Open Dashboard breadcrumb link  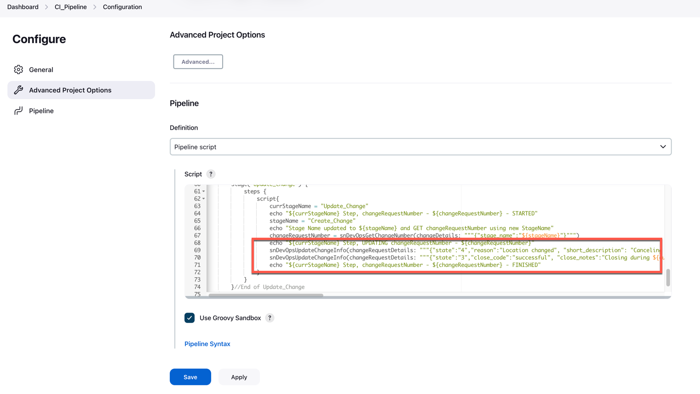click(23, 7)
